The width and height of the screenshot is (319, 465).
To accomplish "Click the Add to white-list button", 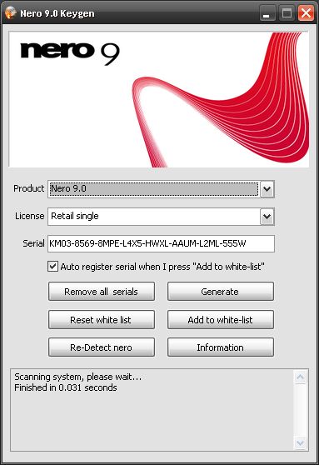I will click(x=220, y=320).
